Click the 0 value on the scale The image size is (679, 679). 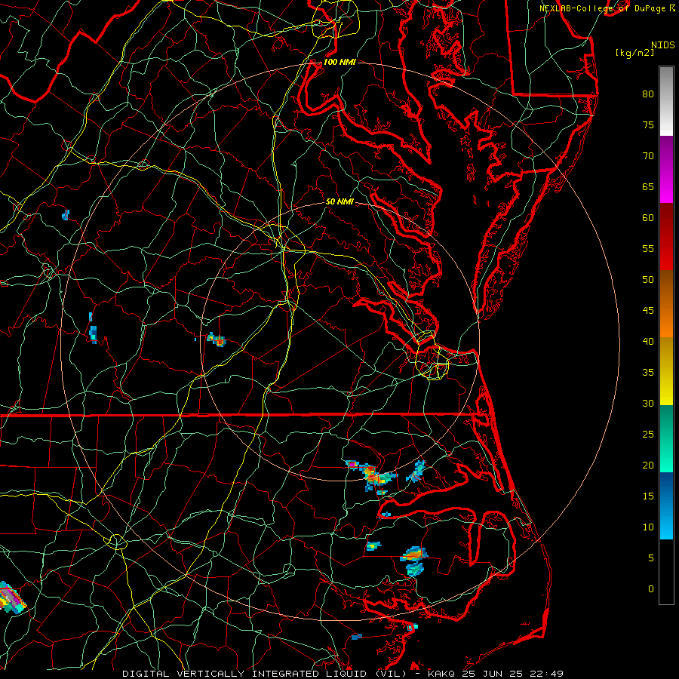(x=651, y=589)
